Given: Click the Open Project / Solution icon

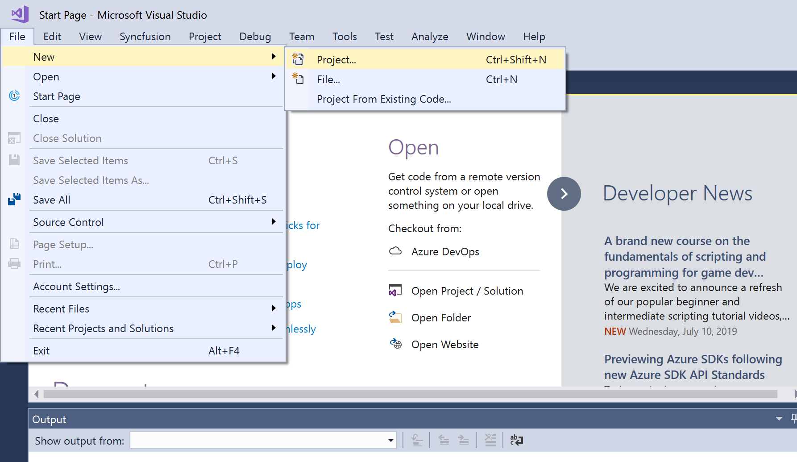Looking at the screenshot, I should point(395,290).
